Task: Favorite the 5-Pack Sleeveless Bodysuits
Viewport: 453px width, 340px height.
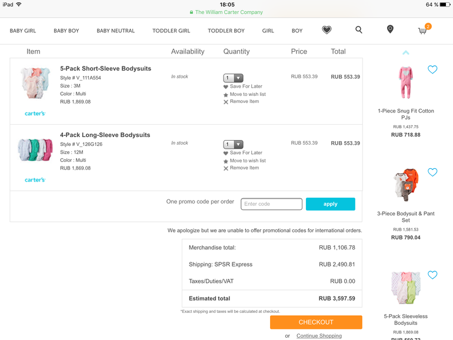Action: point(432,275)
